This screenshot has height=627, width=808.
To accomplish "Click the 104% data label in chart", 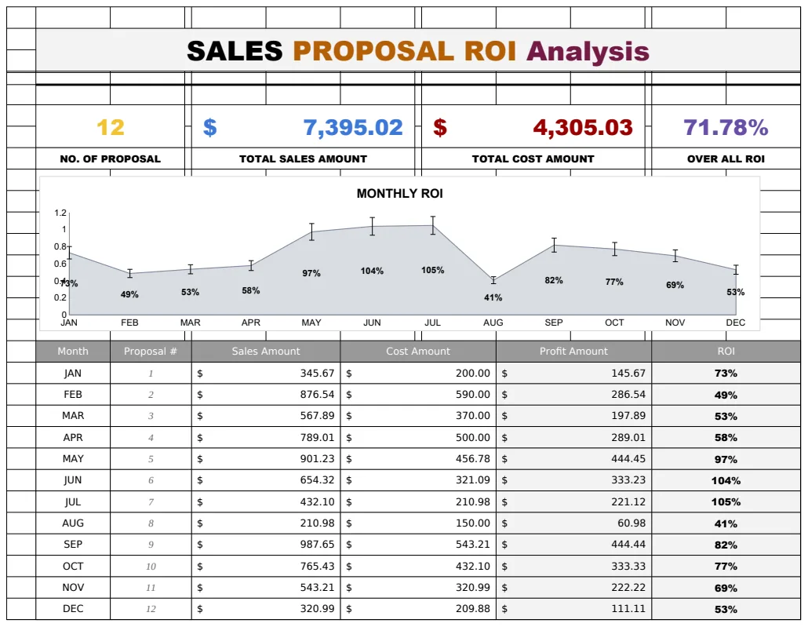I will click(372, 271).
